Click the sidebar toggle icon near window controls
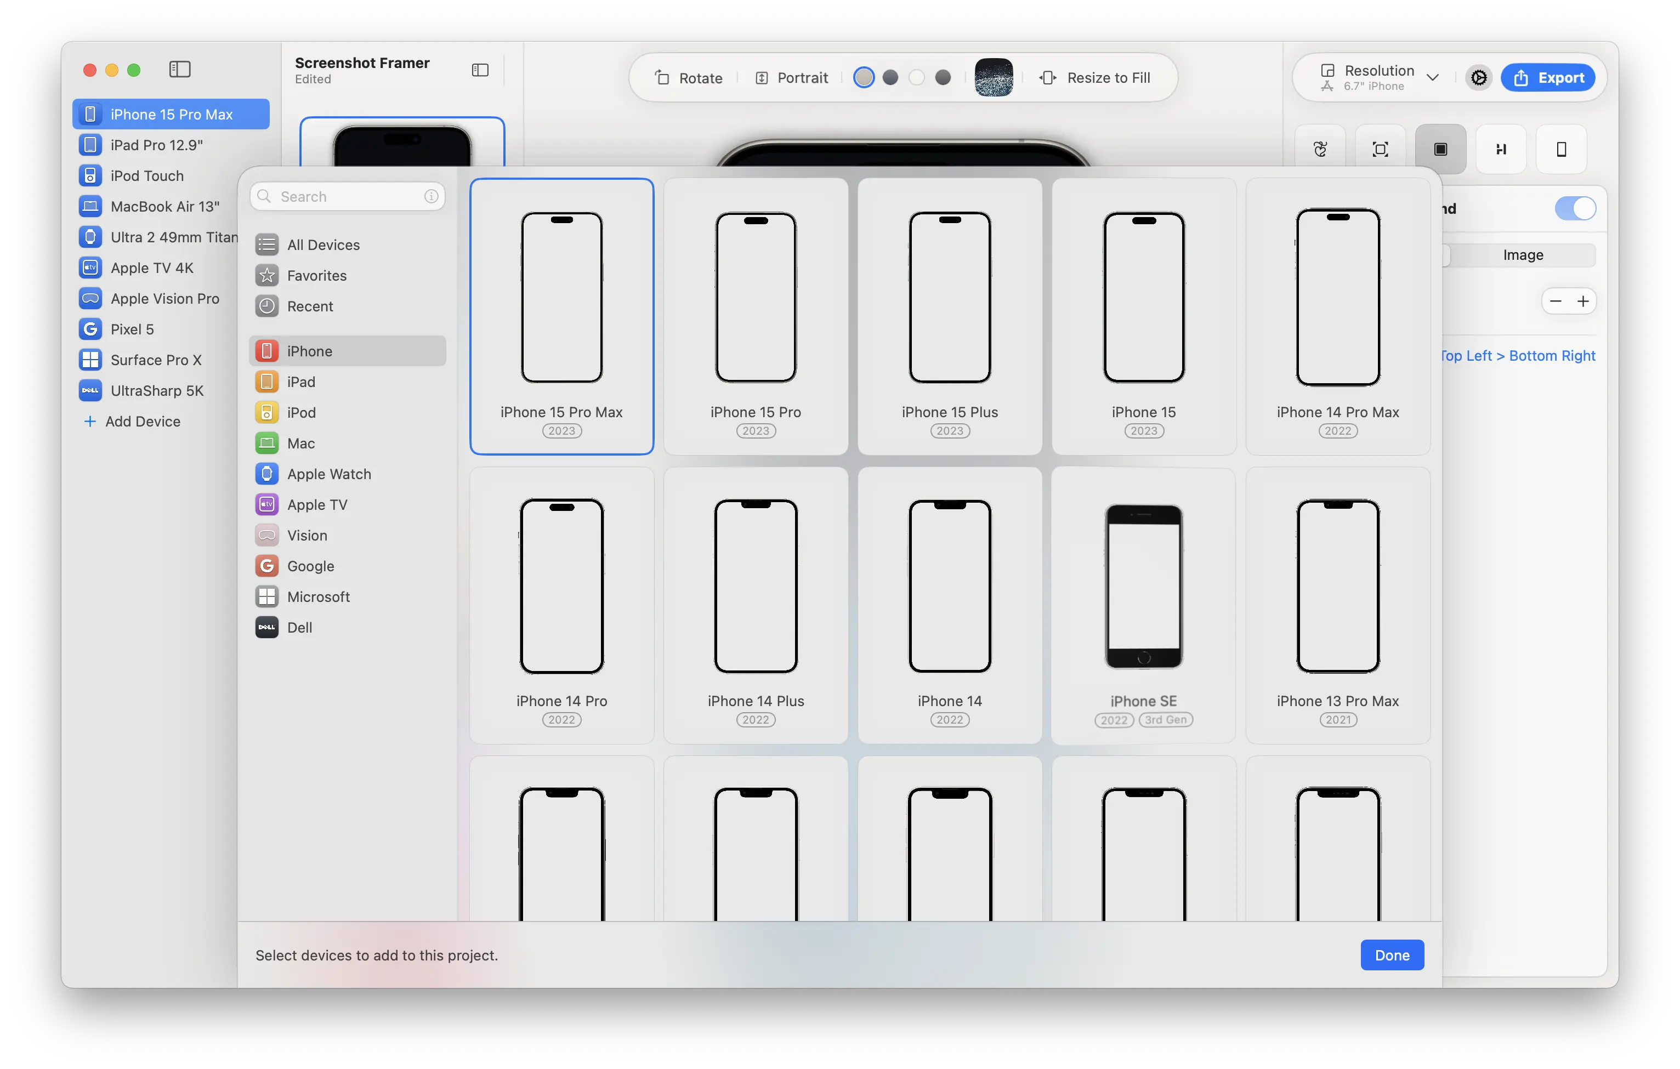 179,69
